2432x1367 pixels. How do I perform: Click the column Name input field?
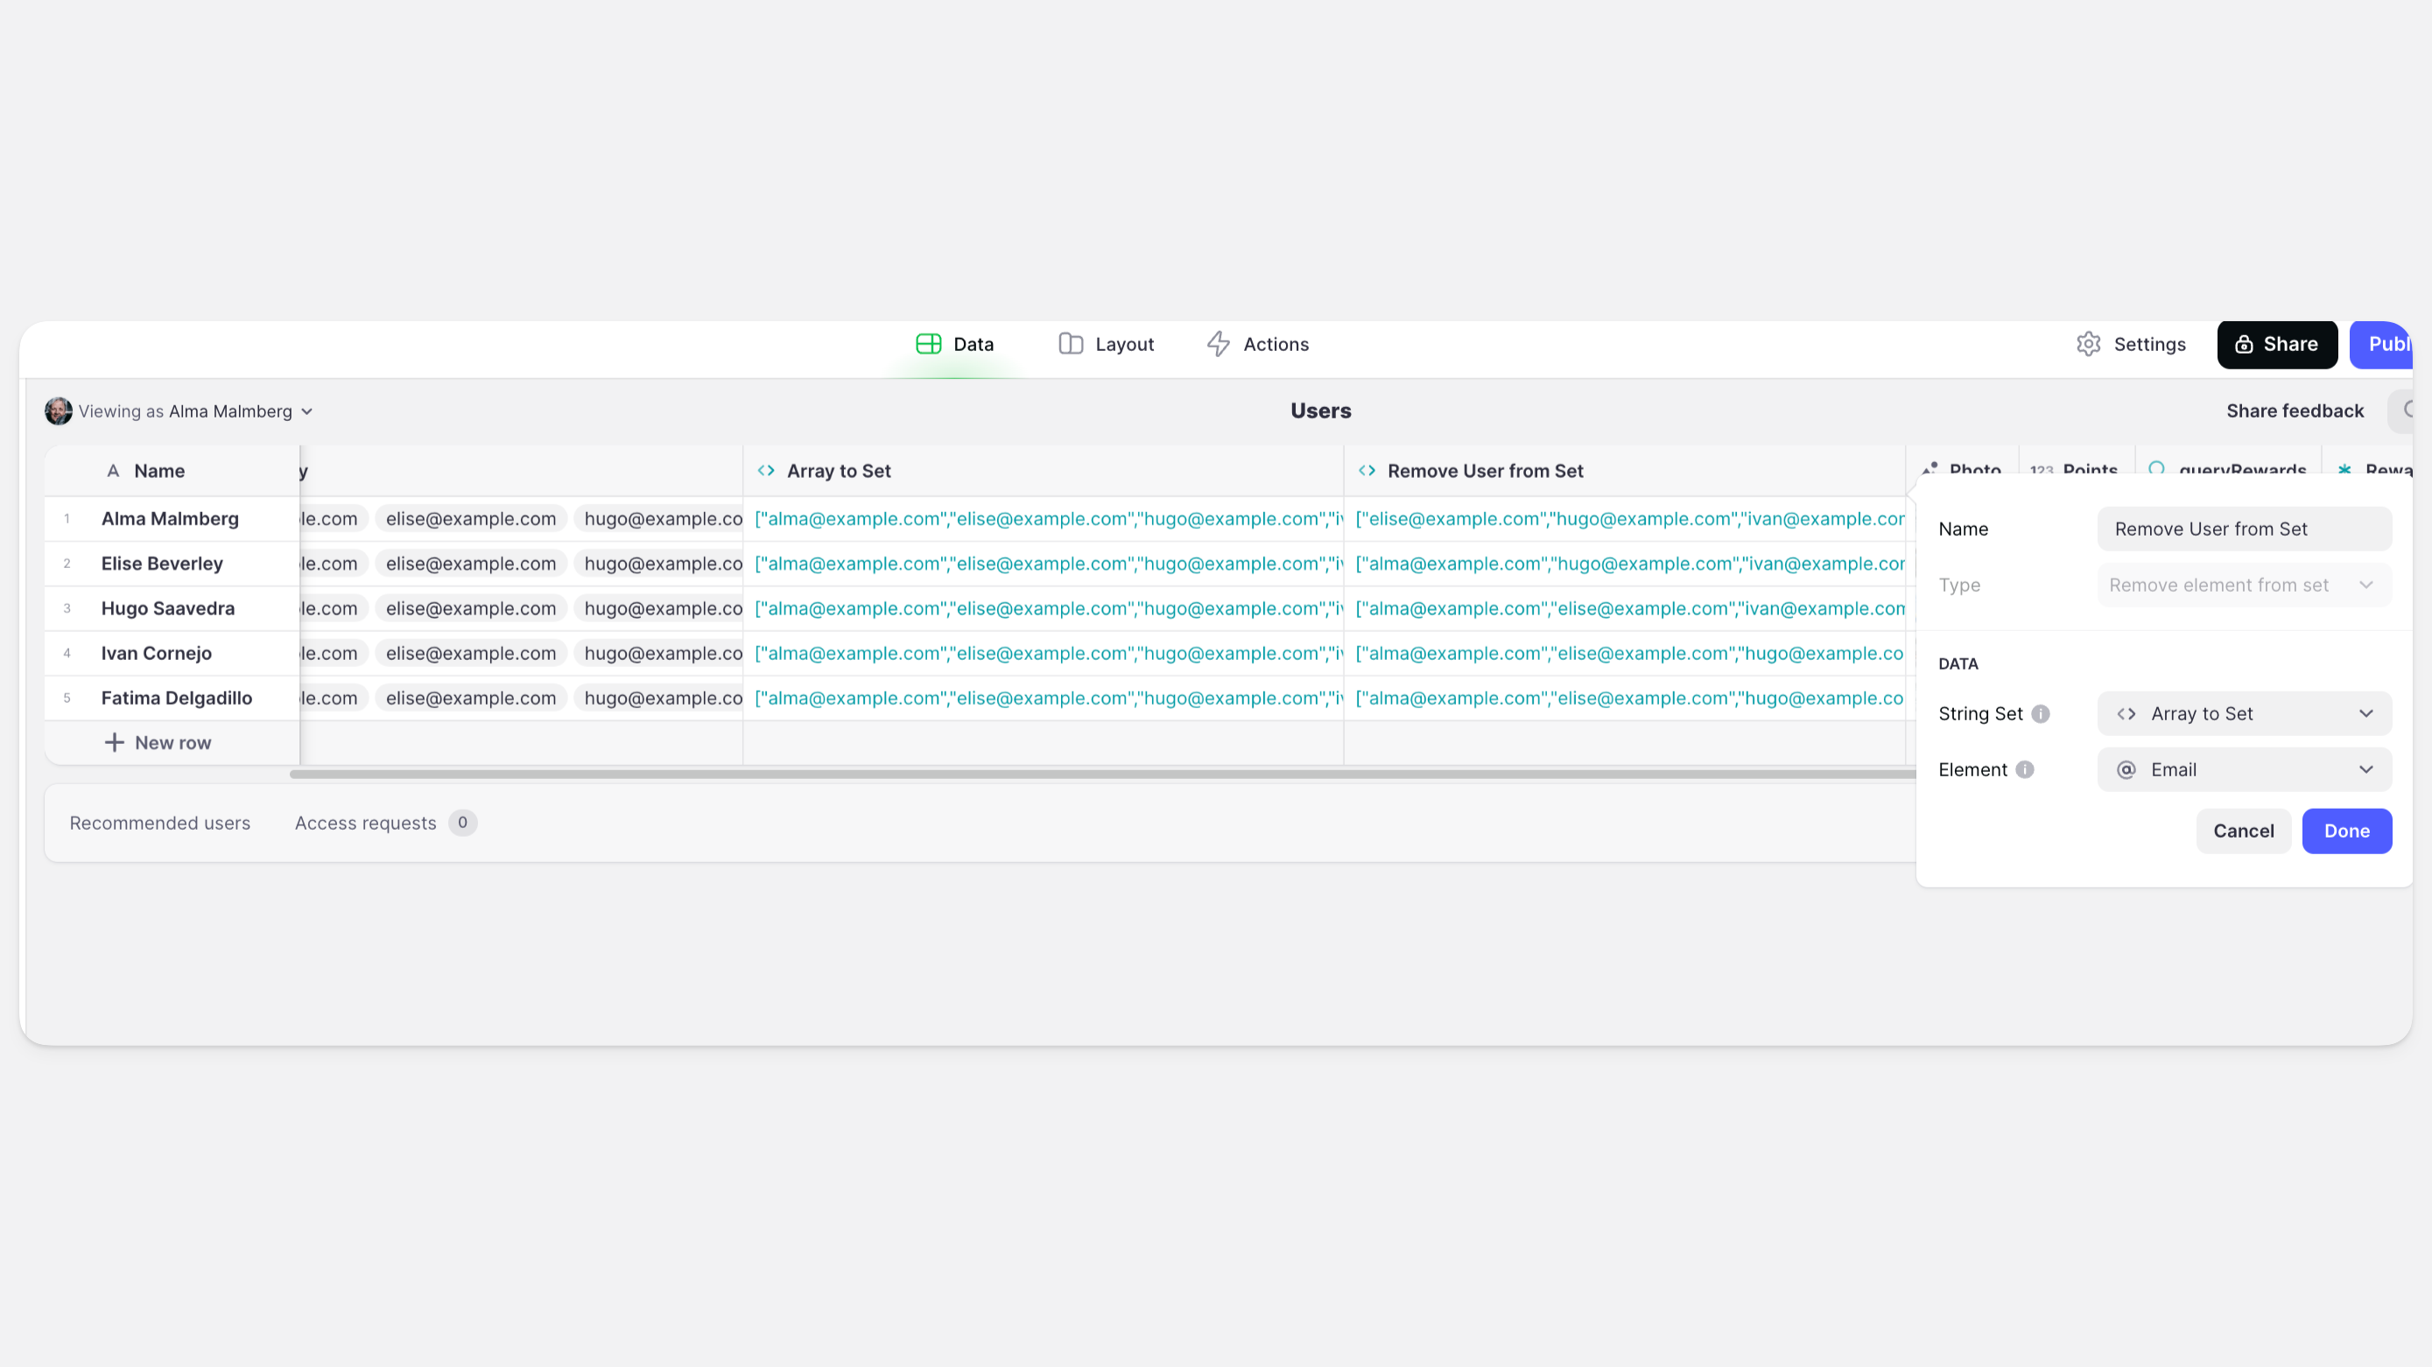tap(2243, 529)
